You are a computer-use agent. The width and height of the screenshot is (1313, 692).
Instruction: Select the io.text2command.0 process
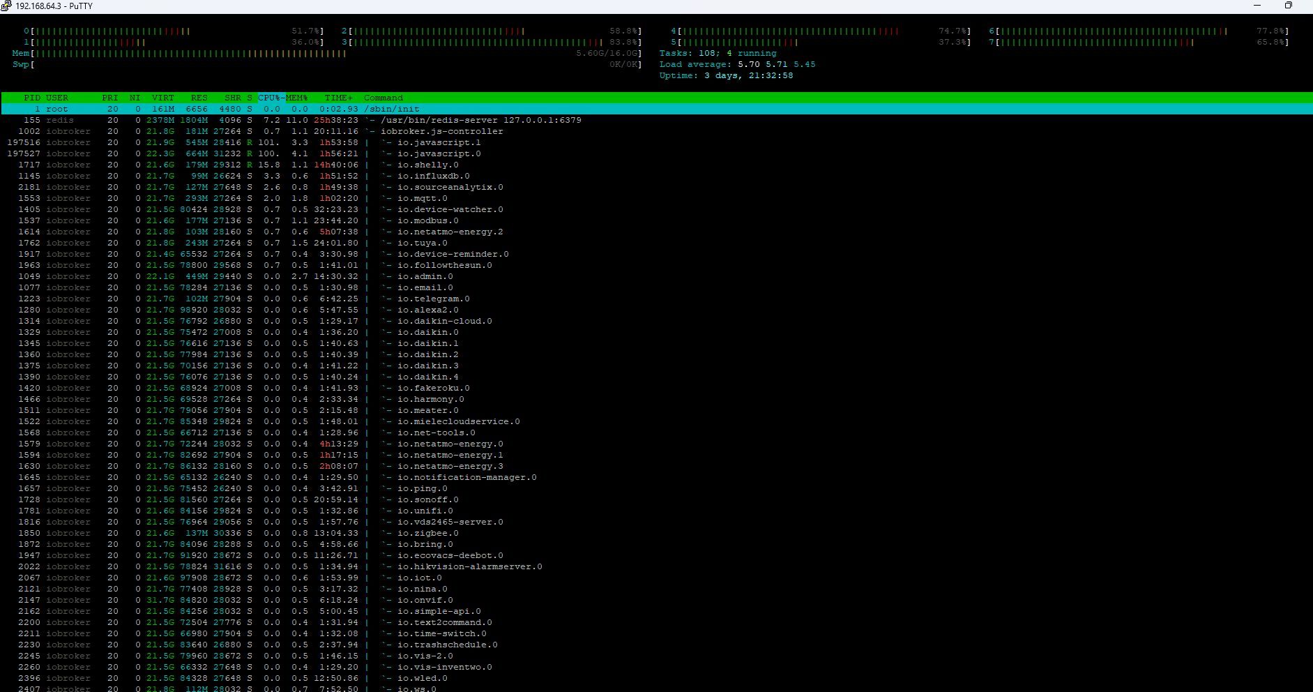tap(656, 622)
